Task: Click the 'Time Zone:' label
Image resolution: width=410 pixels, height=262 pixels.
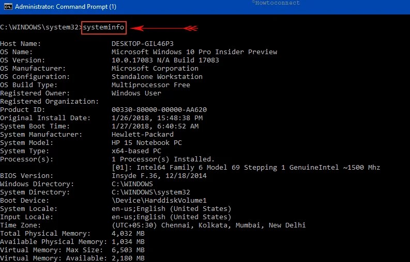Action: tap(20, 225)
